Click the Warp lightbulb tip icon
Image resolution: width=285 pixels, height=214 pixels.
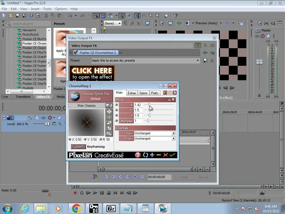173,100
